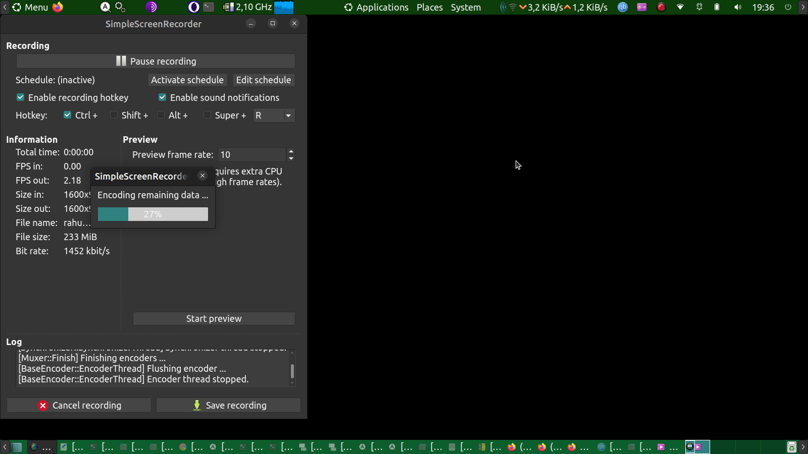Screen dimensions: 808x454
Task: Open the notifications bell icon
Action: [x=699, y=7]
